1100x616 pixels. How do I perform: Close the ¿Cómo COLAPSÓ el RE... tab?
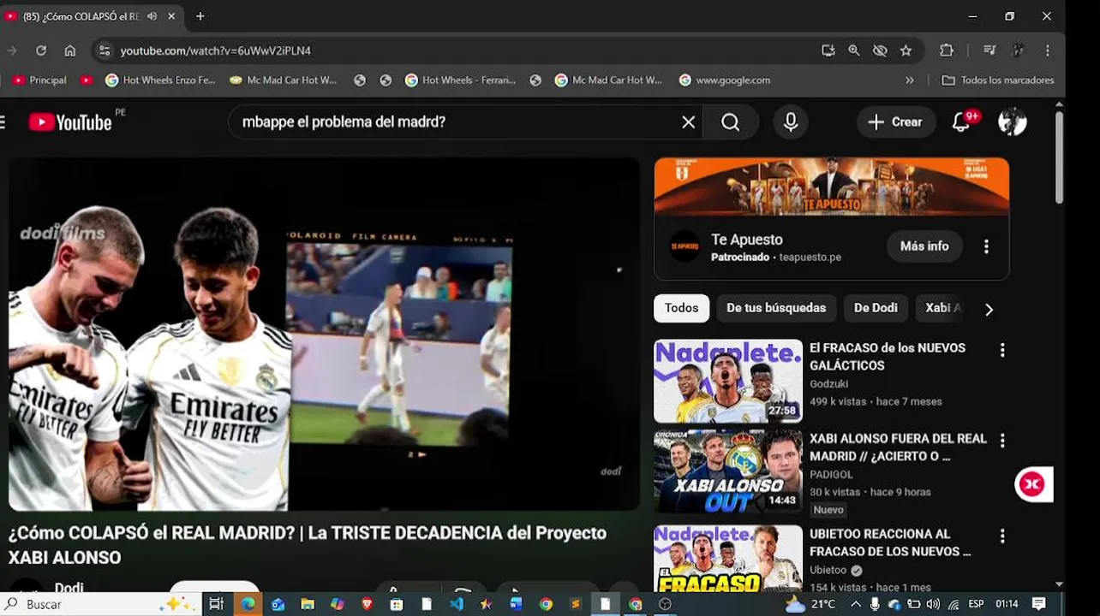(x=171, y=16)
